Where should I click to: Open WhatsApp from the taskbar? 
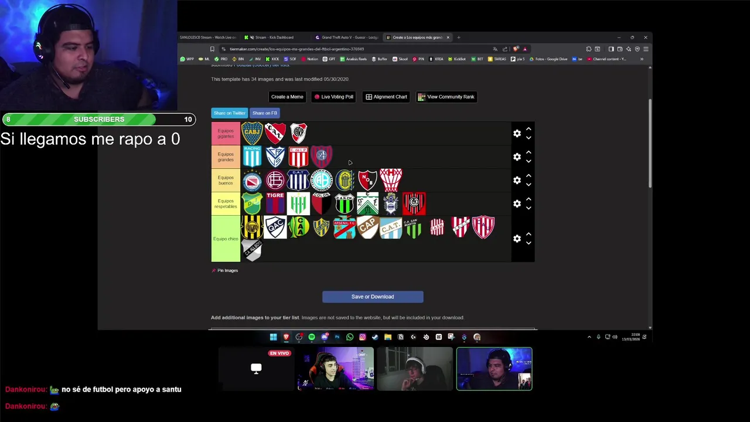tap(350, 337)
